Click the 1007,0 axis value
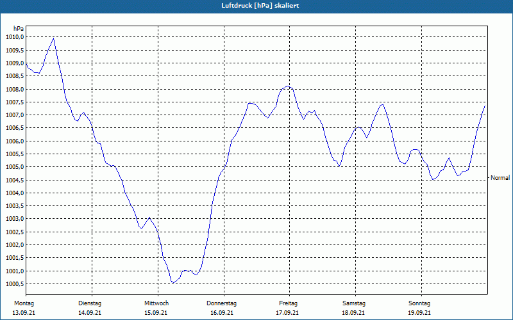Screen dimensions: 513x320 tap(15, 115)
